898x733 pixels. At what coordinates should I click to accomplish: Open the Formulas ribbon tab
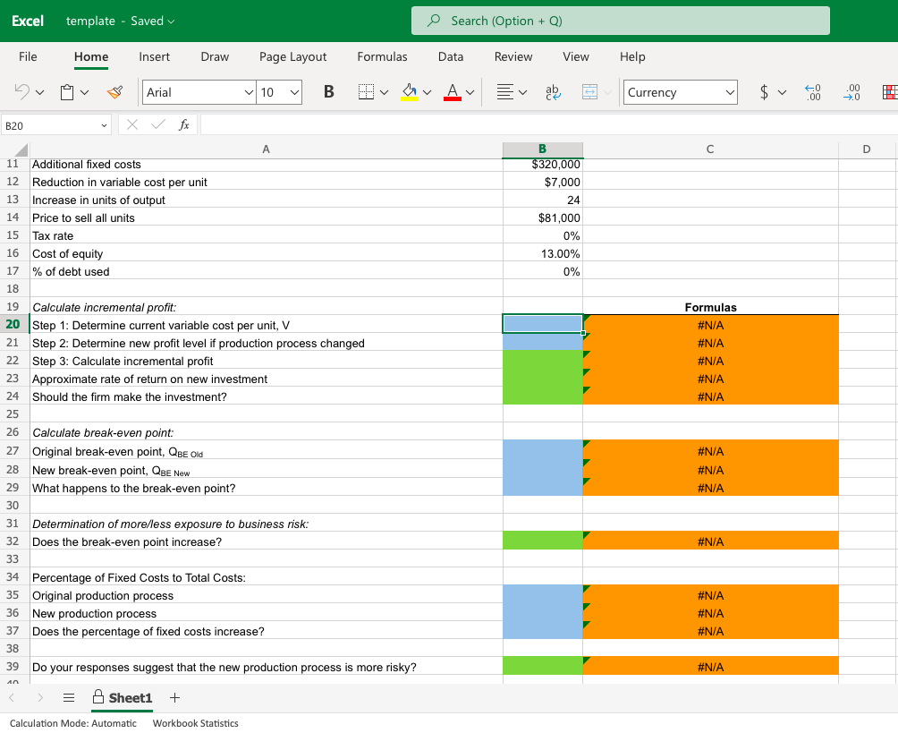(x=382, y=56)
